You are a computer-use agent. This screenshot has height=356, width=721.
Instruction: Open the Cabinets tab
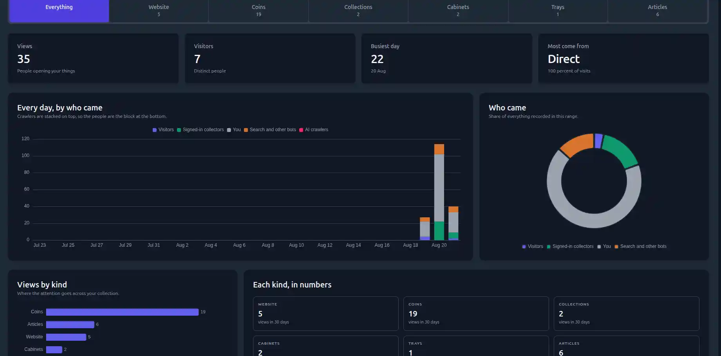[458, 11]
